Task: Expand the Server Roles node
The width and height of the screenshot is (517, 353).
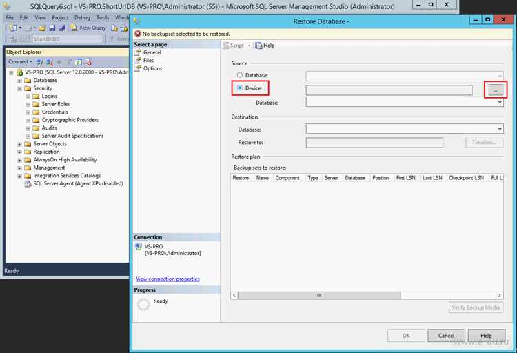Action: pos(28,104)
